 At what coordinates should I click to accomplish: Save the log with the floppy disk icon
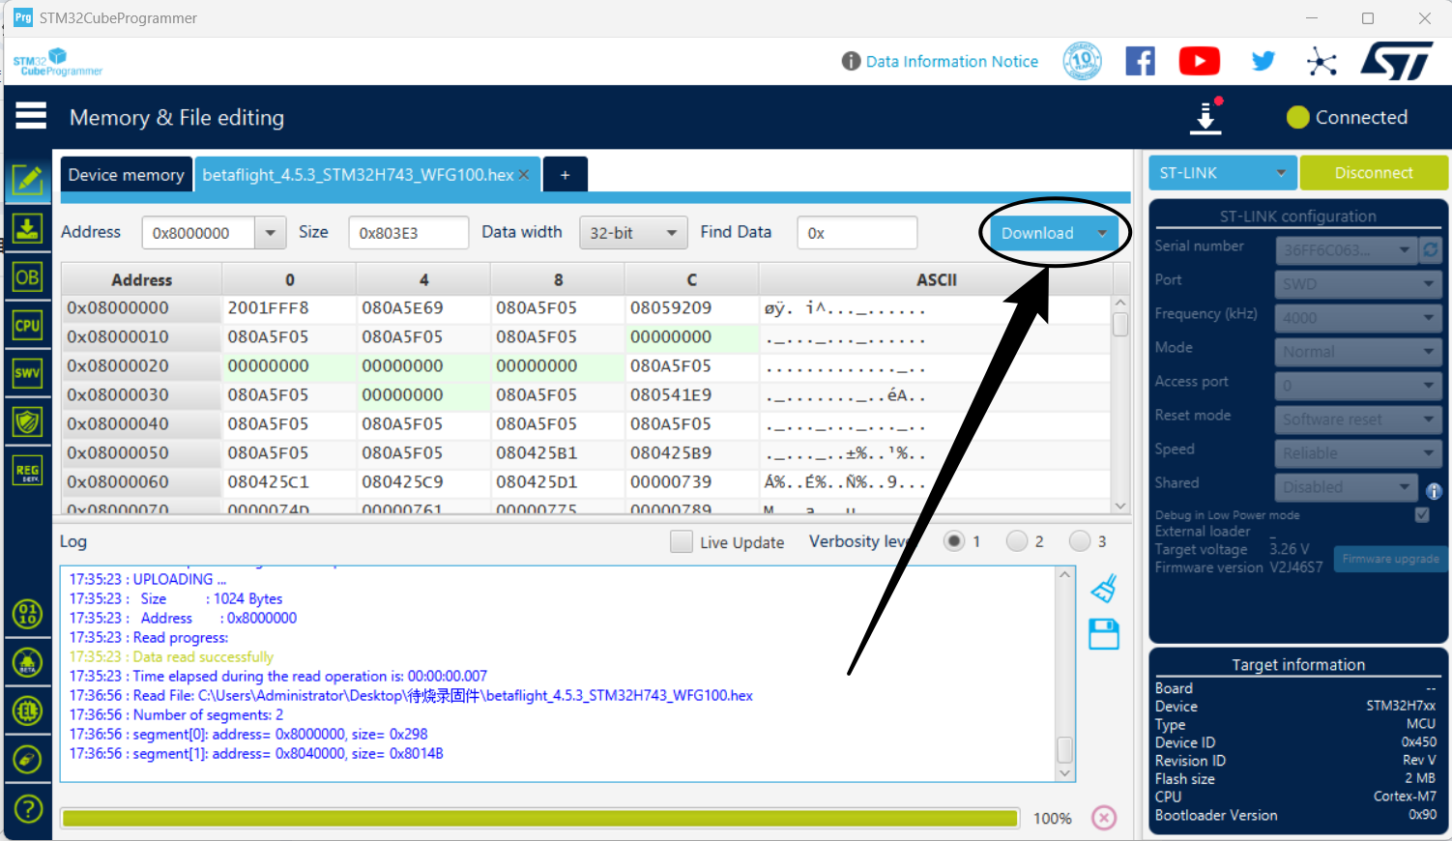click(x=1103, y=634)
